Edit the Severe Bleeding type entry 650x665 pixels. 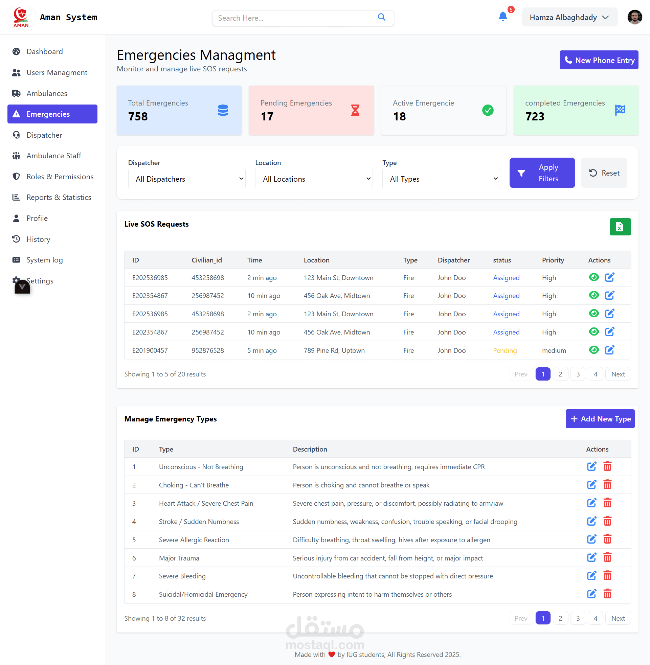click(x=591, y=576)
